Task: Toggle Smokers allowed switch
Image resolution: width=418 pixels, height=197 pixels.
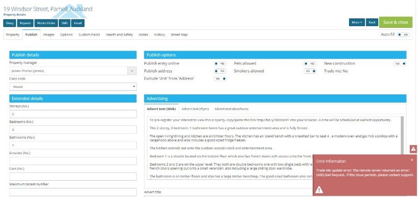Action: pyautogui.click(x=310, y=71)
